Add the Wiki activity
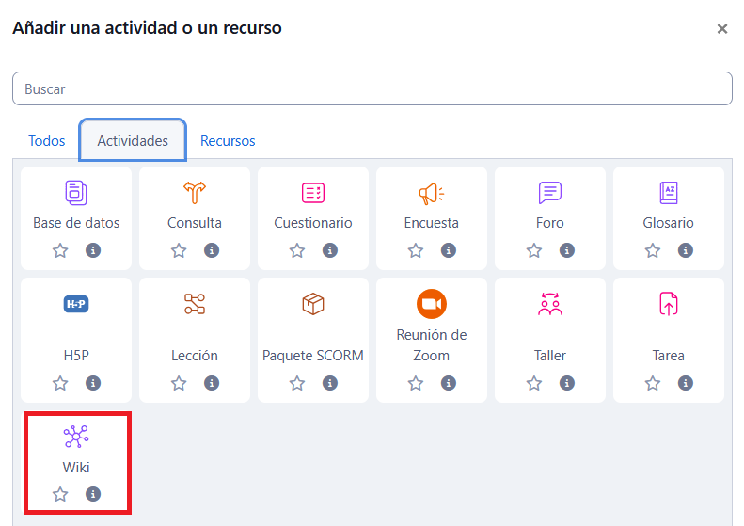744x526 pixels. (76, 437)
